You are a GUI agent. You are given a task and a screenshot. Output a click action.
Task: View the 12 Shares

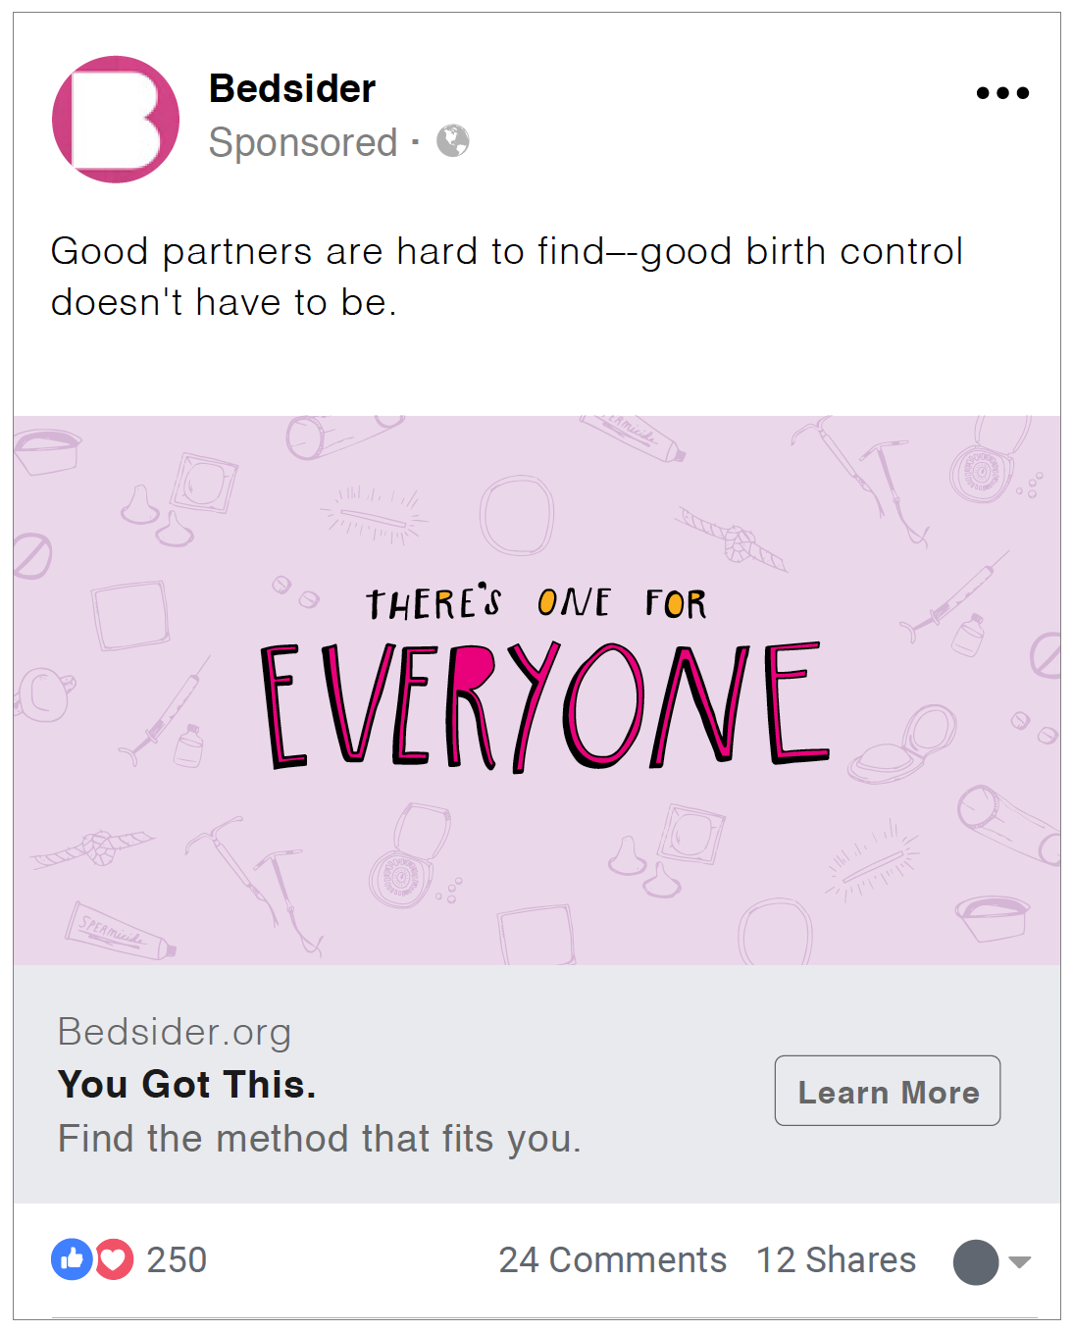(x=836, y=1259)
